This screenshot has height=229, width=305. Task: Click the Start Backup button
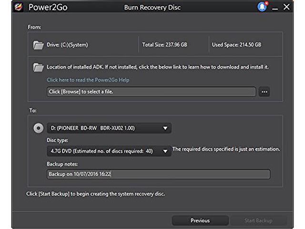click(258, 220)
